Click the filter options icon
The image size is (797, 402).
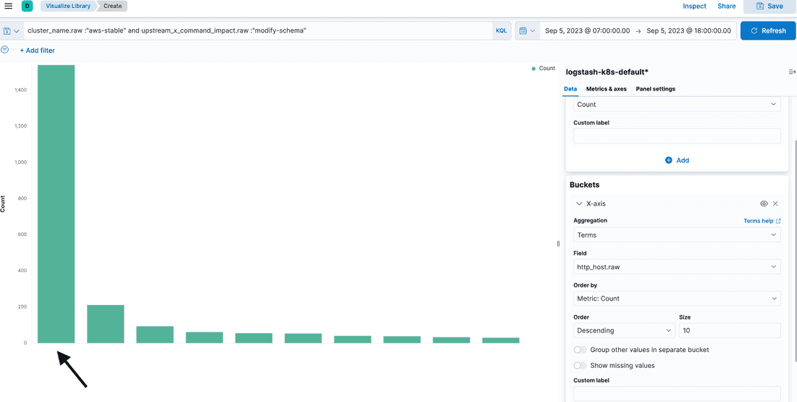[5, 50]
